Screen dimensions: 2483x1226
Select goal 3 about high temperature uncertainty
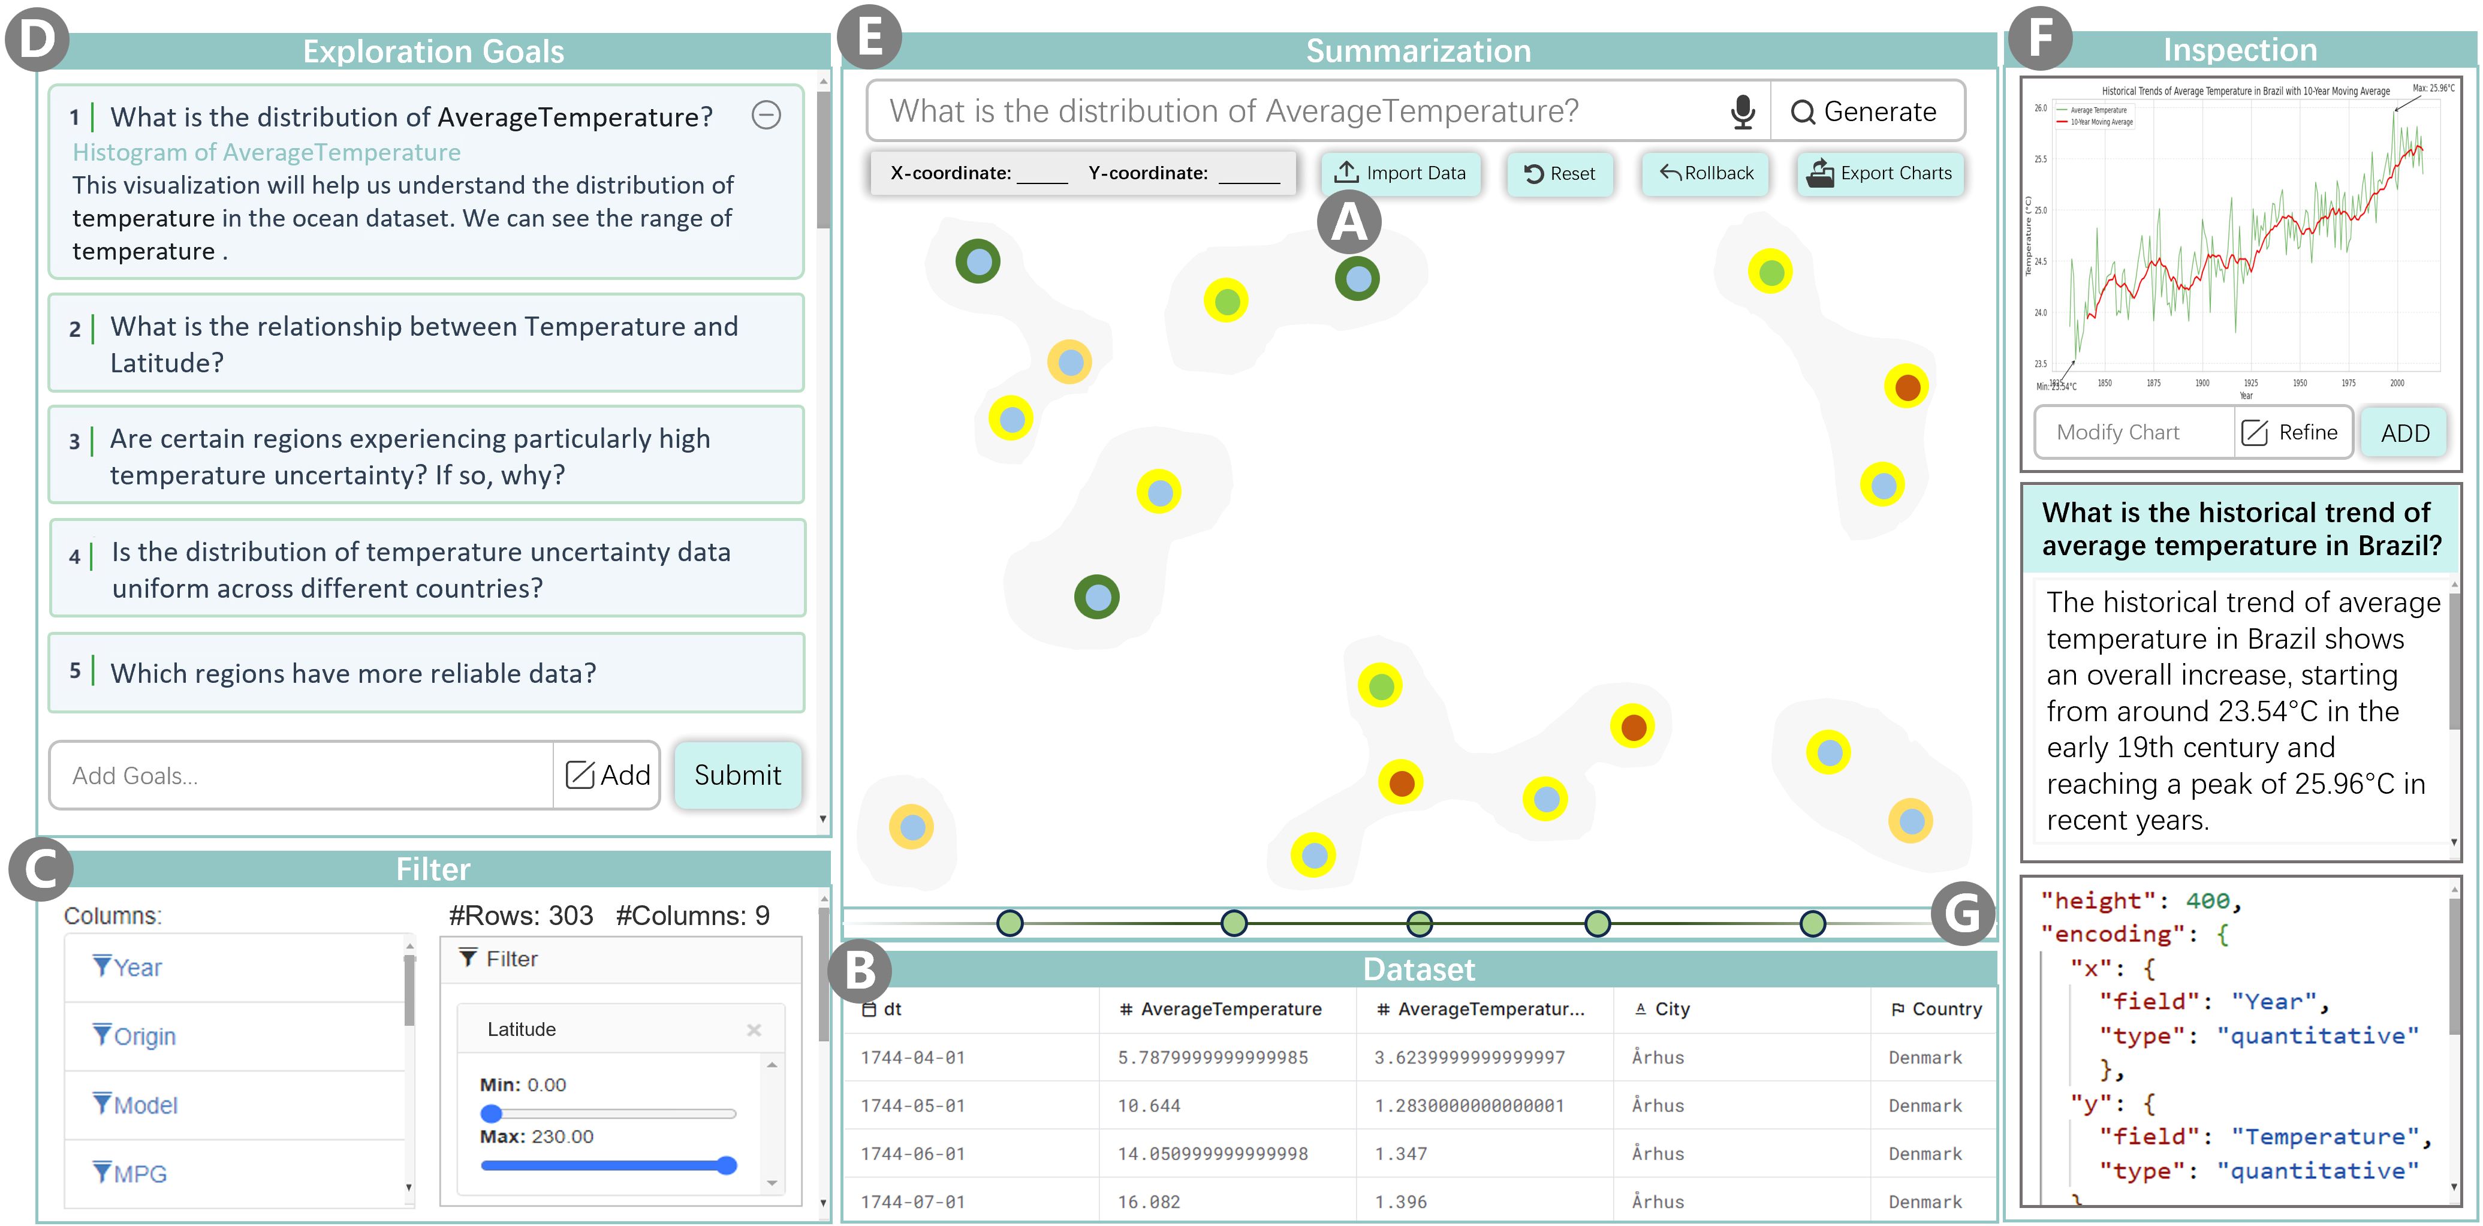(x=426, y=455)
